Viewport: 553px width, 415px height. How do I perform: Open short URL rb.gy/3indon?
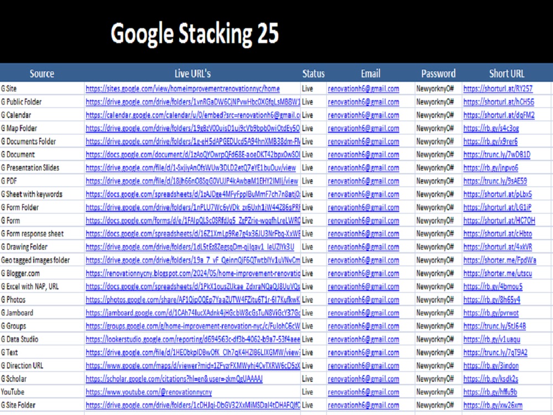[491, 366]
